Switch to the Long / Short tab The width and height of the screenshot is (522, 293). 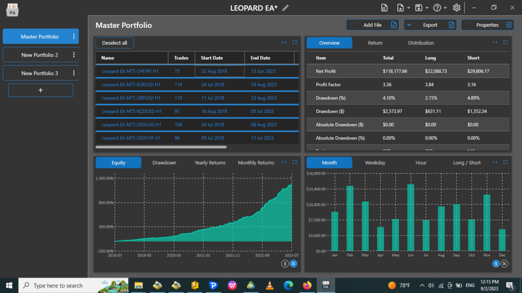coord(467,162)
